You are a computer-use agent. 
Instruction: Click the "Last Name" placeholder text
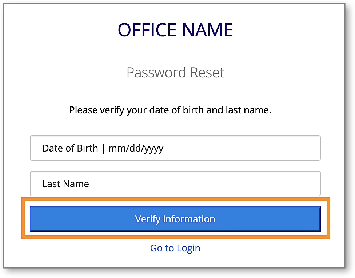pyautogui.click(x=65, y=184)
